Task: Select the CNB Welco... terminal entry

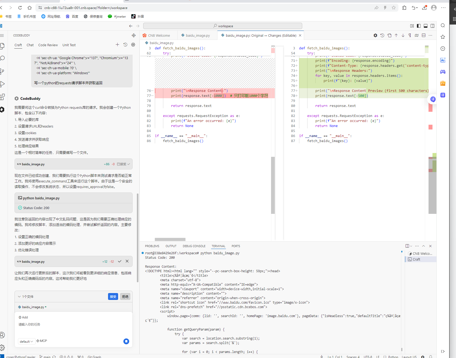Action: [x=421, y=254]
